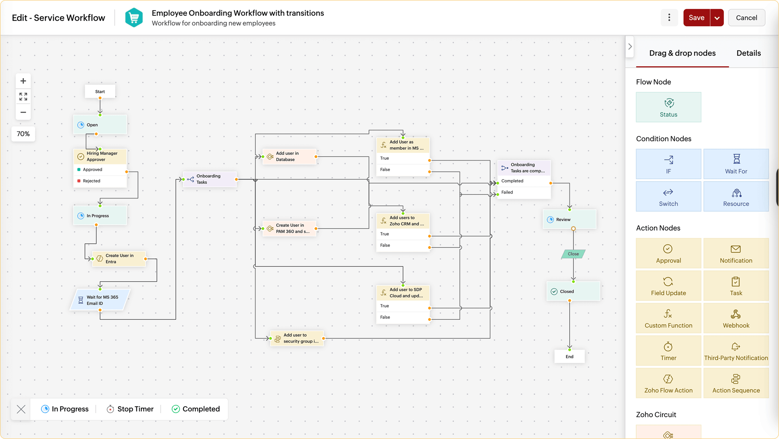
Task: Close the bottom status legend bar
Action: coord(21,409)
